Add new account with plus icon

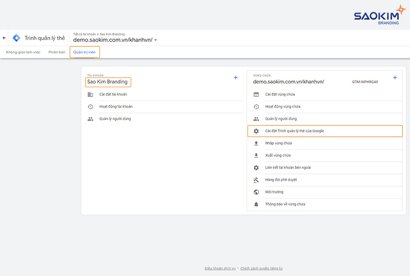(236, 77)
